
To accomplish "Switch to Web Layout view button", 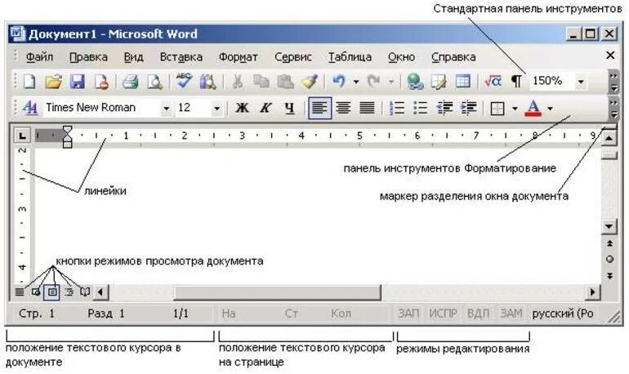I will click(x=36, y=292).
